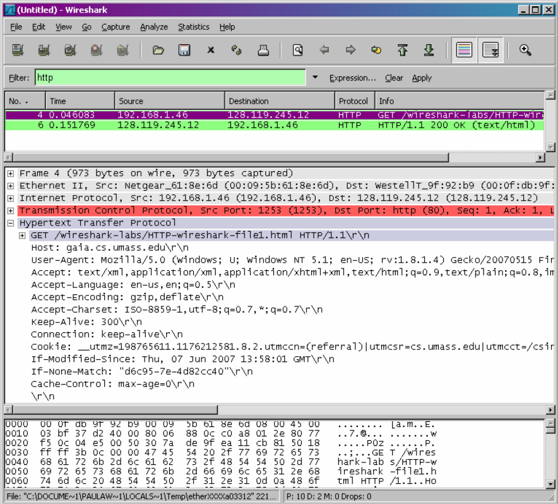Jump to last packet icon
The height and width of the screenshot is (504, 558).
point(429,50)
